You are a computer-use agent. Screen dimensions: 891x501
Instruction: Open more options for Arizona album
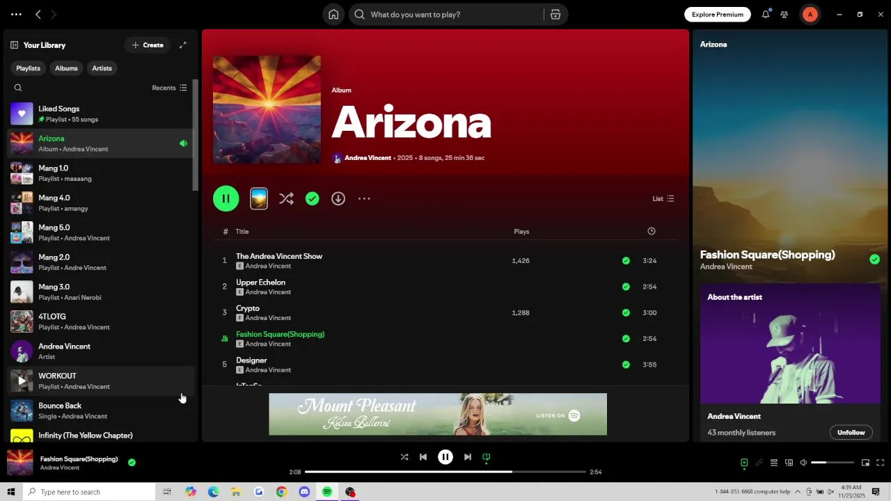tap(364, 199)
